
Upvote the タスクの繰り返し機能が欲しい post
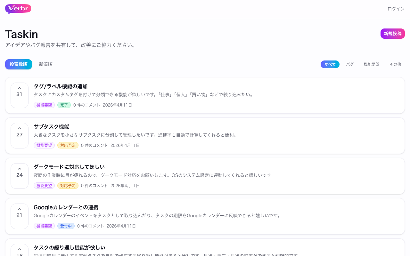pyautogui.click(x=20, y=250)
